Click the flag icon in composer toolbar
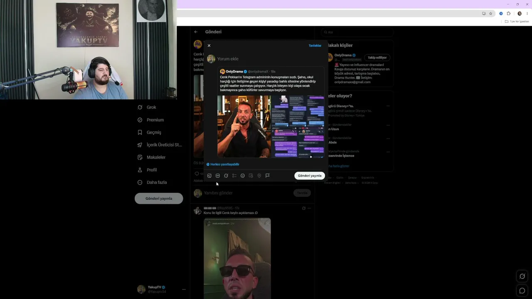Image resolution: width=532 pixels, height=299 pixels. [x=268, y=176]
